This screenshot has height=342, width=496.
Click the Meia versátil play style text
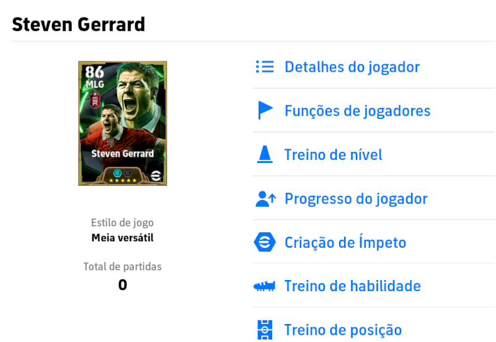click(x=122, y=238)
